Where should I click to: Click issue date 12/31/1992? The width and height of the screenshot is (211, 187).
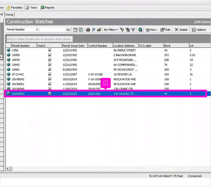[x=70, y=60]
